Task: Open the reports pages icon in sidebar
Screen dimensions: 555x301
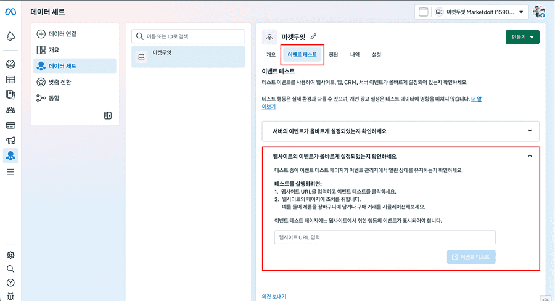Action: coord(10,94)
